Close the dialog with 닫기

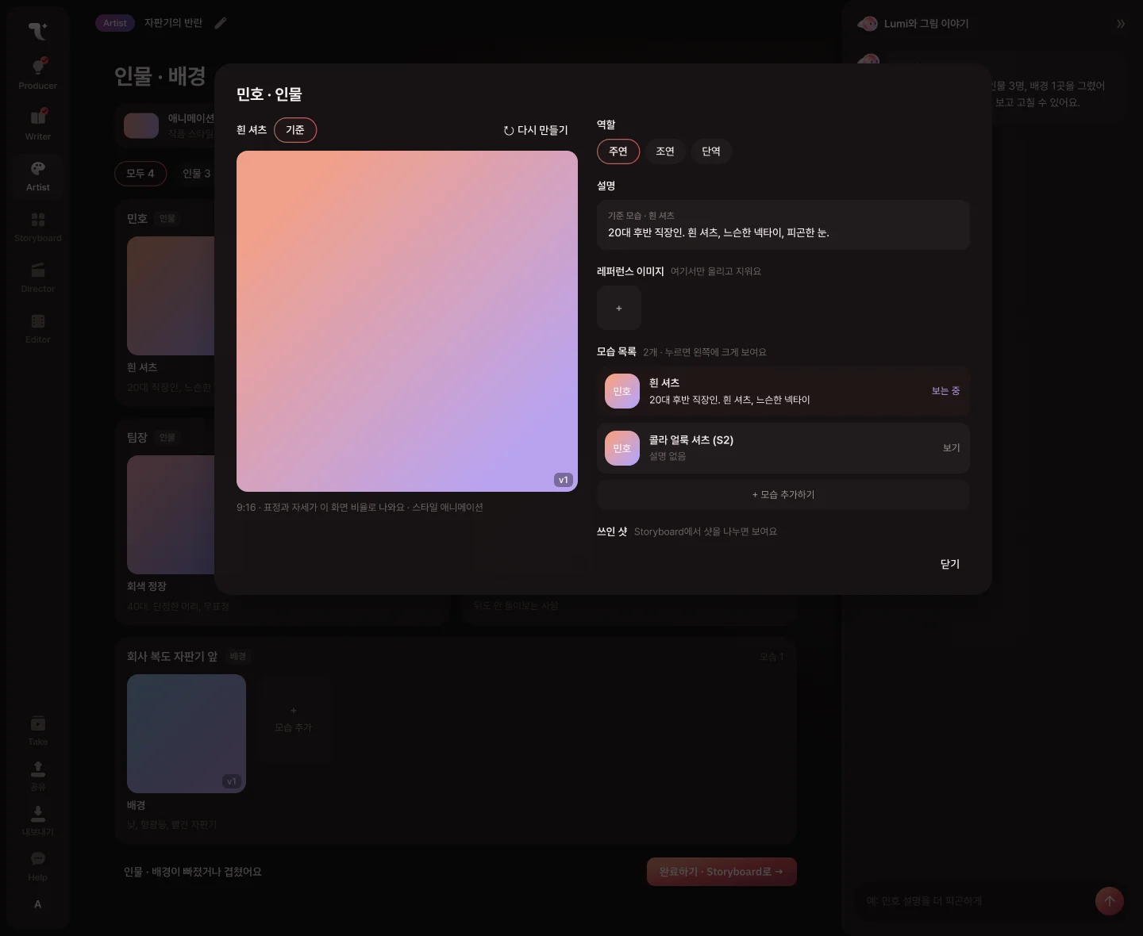[950, 564]
